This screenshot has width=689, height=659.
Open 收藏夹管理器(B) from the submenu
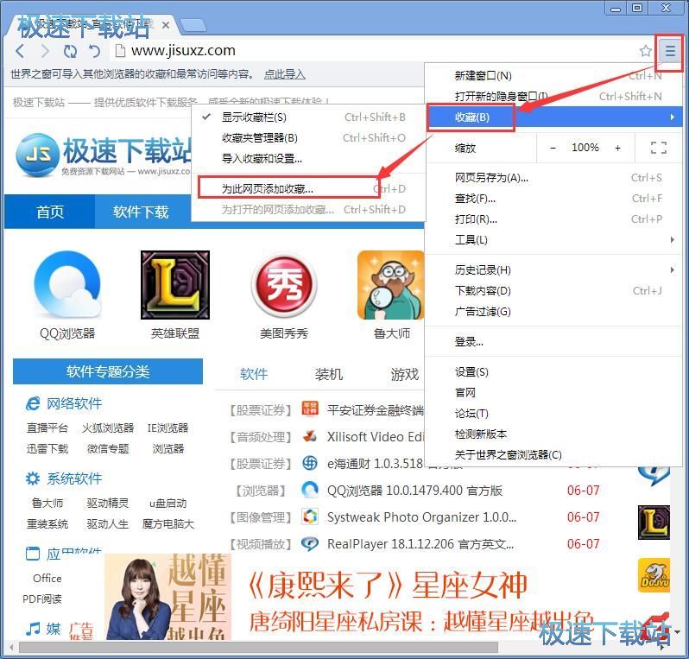[308, 138]
